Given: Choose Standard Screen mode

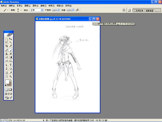Looking at the screenshot, I should pos(6,94).
